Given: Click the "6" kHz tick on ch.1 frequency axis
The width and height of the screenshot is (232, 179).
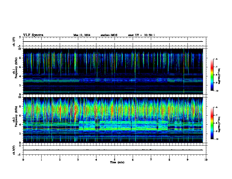Looking at the screenshot, I should [x=21, y=67].
